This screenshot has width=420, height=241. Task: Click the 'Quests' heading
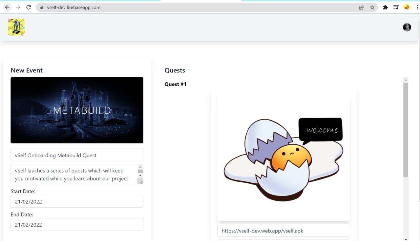tap(175, 70)
